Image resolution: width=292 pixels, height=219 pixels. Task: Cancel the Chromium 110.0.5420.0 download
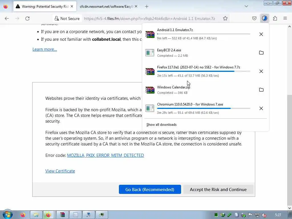click(261, 108)
